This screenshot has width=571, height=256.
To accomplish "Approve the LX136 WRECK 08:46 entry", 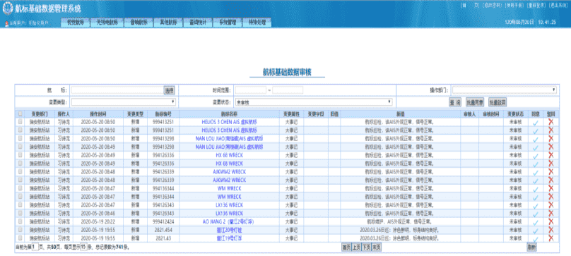I will pos(536,214).
